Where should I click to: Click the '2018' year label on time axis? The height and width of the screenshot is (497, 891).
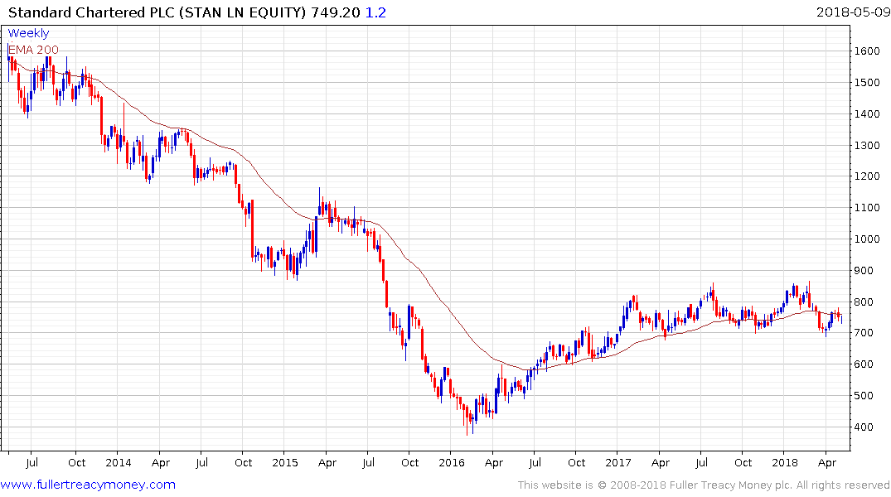click(x=785, y=462)
